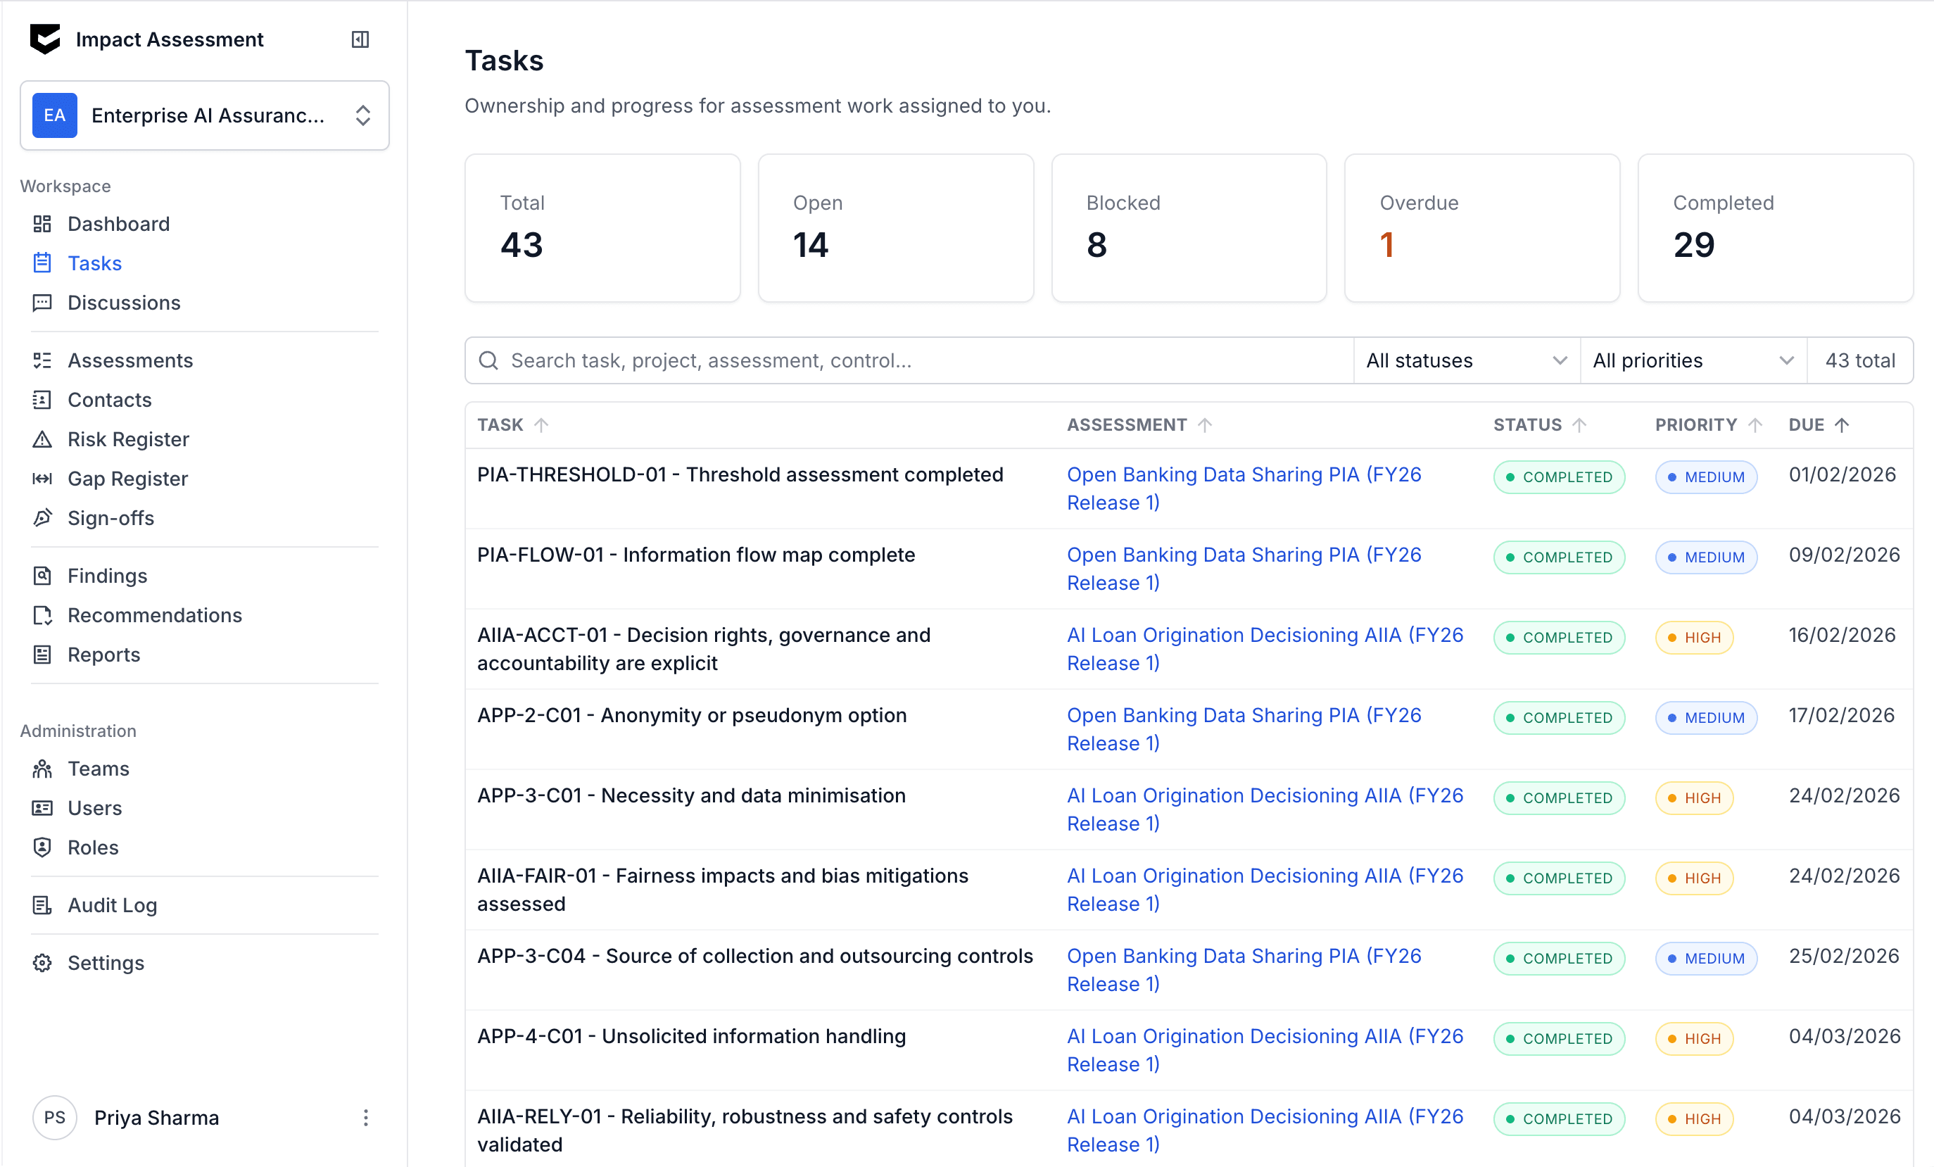Click the Settings gear icon
Viewport: 1934px width, 1167px height.
click(42, 963)
